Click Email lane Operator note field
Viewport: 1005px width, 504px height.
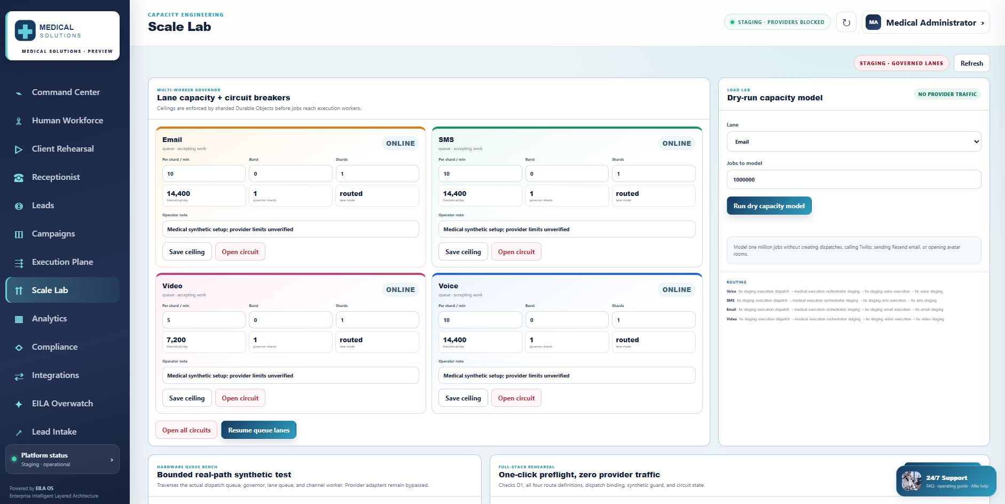tap(290, 229)
